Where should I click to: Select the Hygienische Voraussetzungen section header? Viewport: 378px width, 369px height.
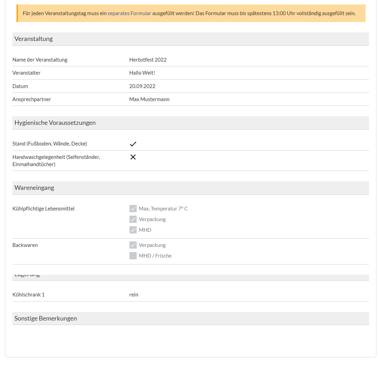tap(191, 123)
